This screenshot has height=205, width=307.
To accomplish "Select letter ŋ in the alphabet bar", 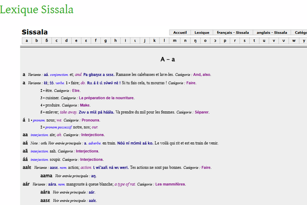I will pyautogui.click(x=195, y=40).
